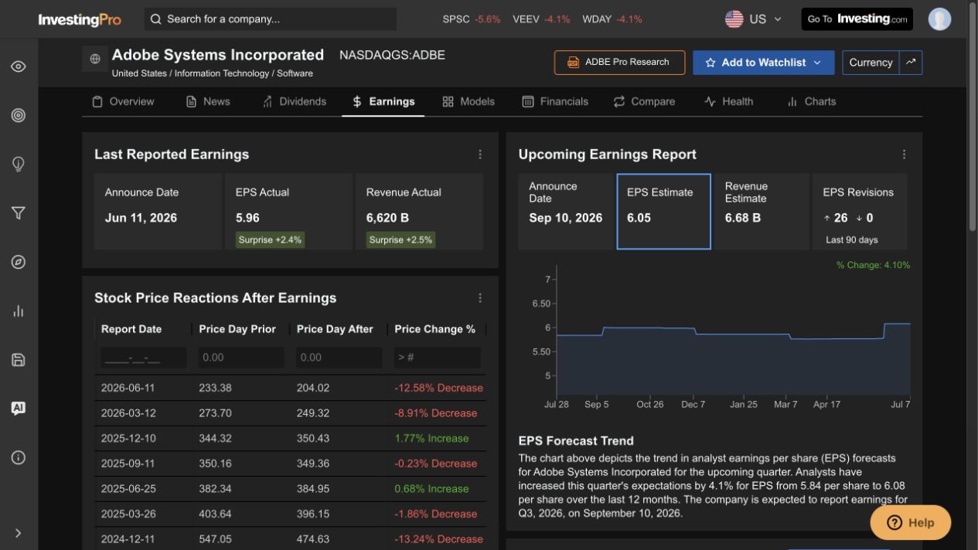978x550 pixels.
Task: Click the WDAY ticker in header
Action: pos(612,19)
